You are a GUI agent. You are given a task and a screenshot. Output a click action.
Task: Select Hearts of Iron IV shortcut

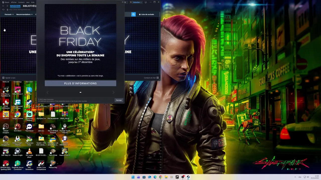(65, 152)
